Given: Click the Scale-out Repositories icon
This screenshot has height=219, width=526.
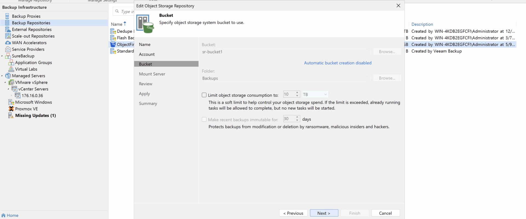Looking at the screenshot, I should click(x=8, y=36).
